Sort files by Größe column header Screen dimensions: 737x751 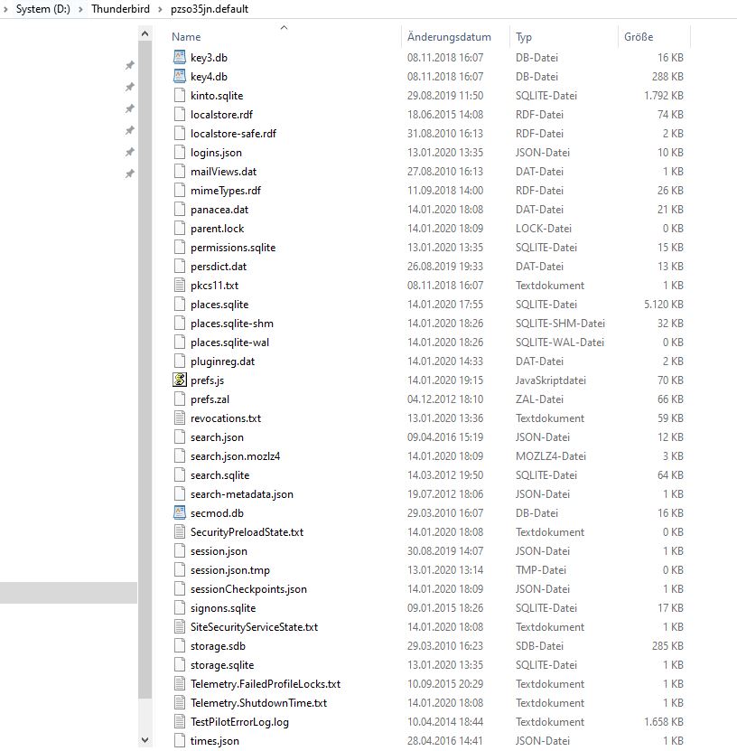tap(639, 37)
